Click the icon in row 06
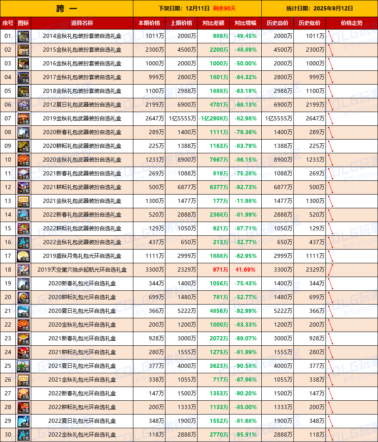 (x=23, y=105)
